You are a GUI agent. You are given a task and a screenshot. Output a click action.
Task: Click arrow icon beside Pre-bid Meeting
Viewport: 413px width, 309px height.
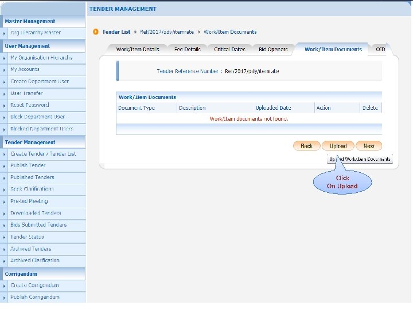(x=4, y=202)
